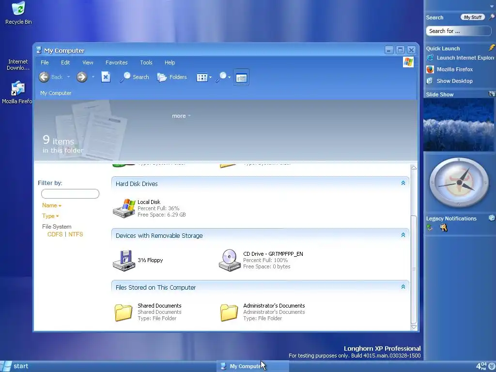Viewport: 496px width, 372px height.
Task: Click Show Desktop in Quick Launch
Action: point(449,81)
